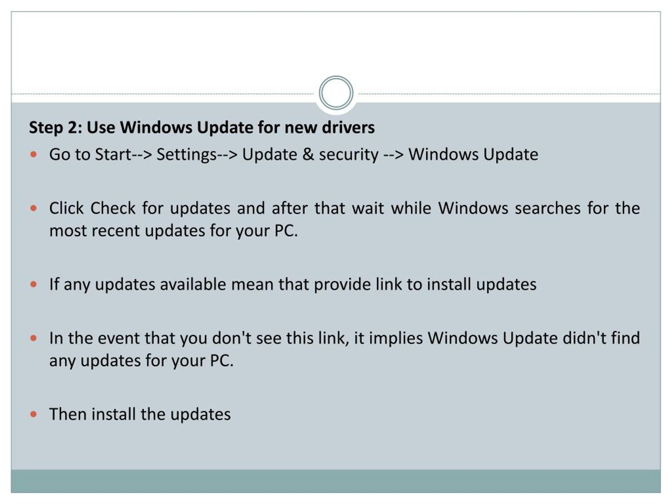The height and width of the screenshot is (504, 672).
Task: Select the orange bullet beside 'Then install the updates'
Action: tap(33, 414)
